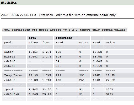
Task: Click the Statistics section title
Action: (x=9, y=3)
